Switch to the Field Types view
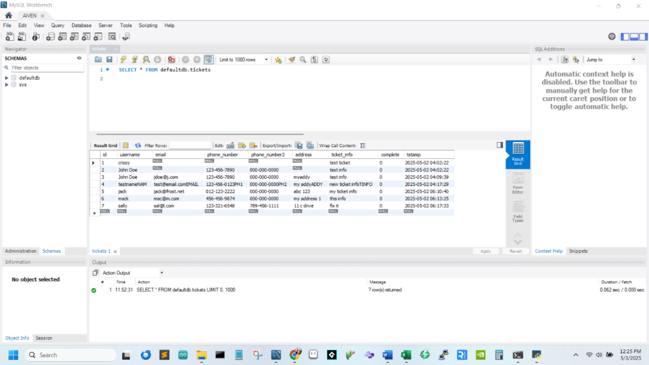The image size is (649, 365). click(518, 211)
